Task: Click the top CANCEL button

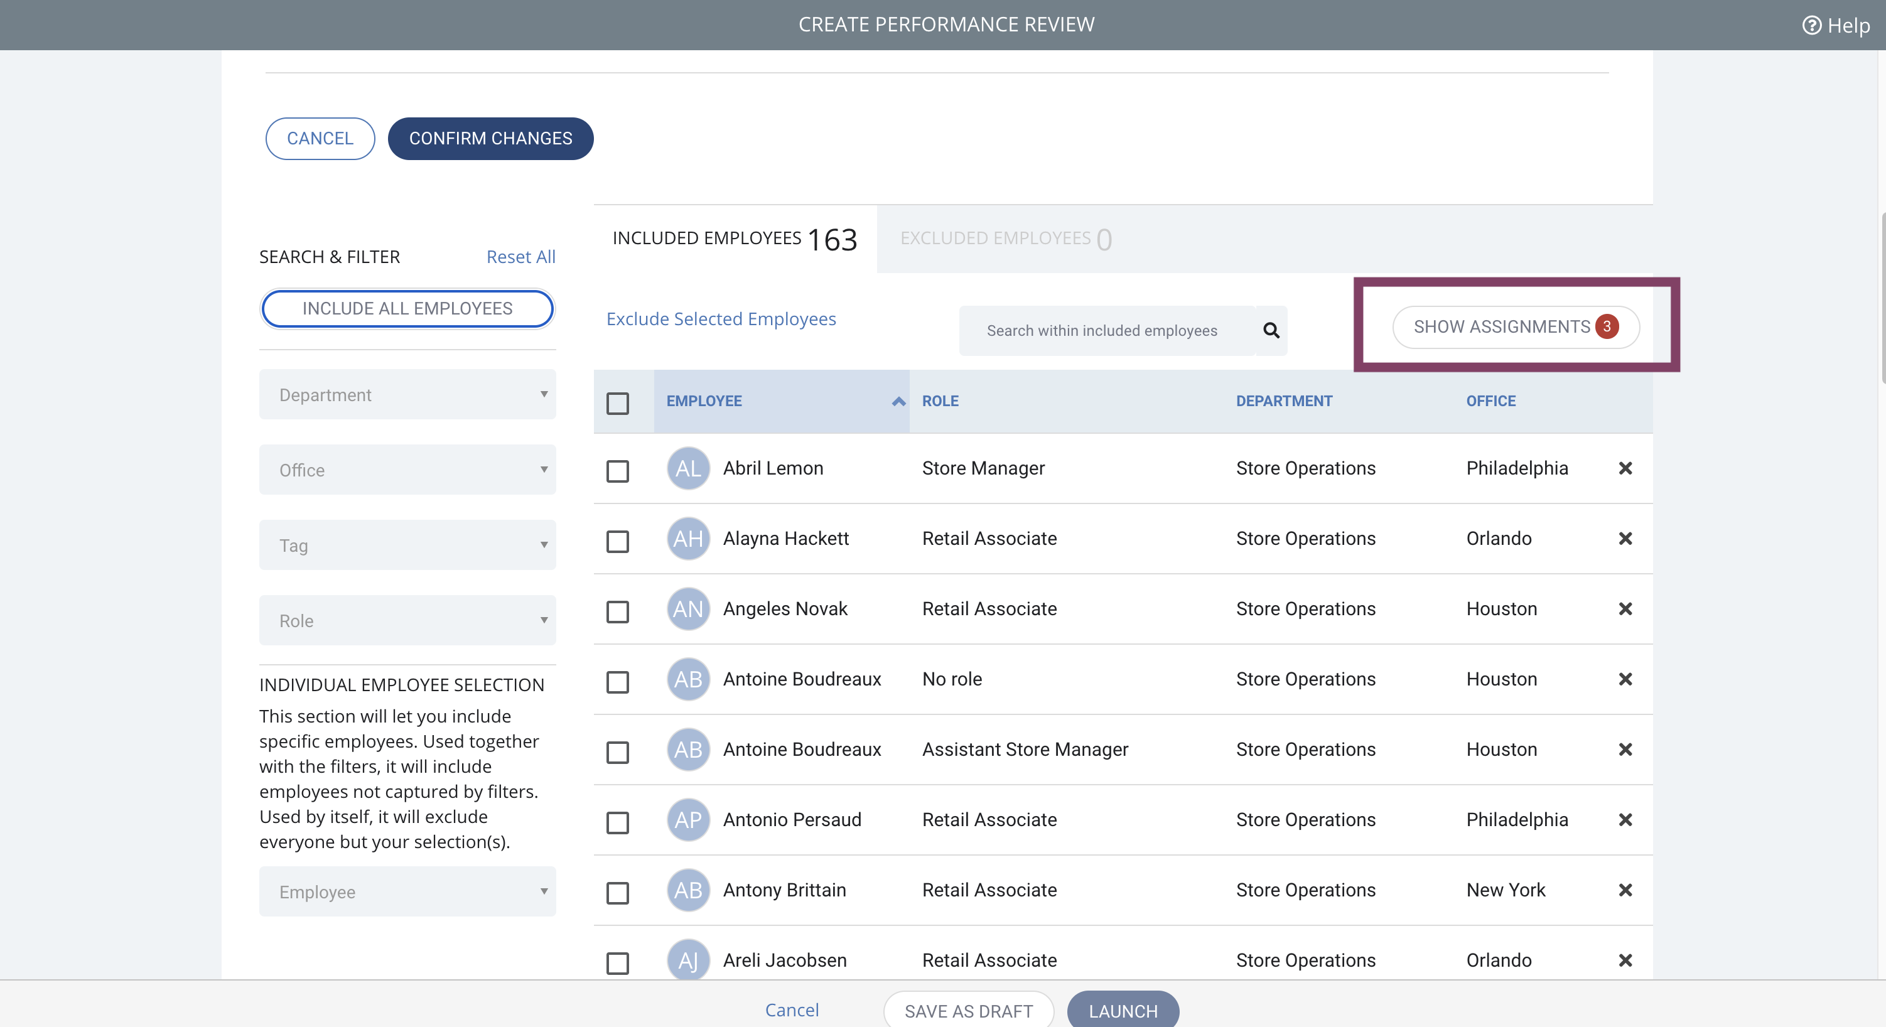Action: click(320, 138)
